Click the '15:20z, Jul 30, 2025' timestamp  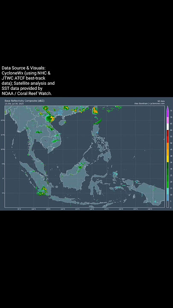tap(14, 104)
